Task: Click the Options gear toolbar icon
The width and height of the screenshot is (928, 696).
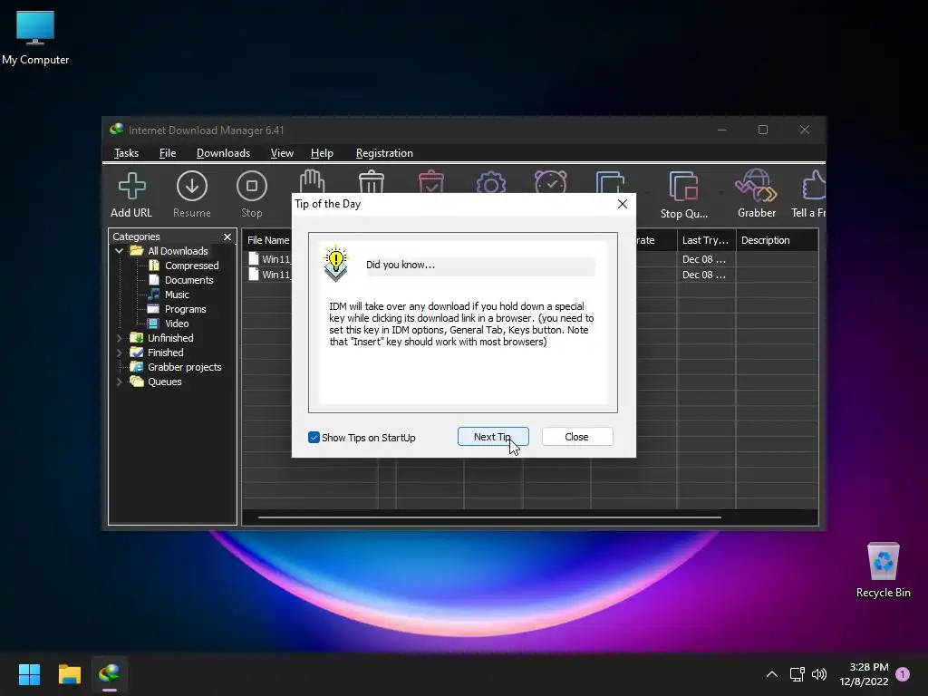Action: [490, 182]
